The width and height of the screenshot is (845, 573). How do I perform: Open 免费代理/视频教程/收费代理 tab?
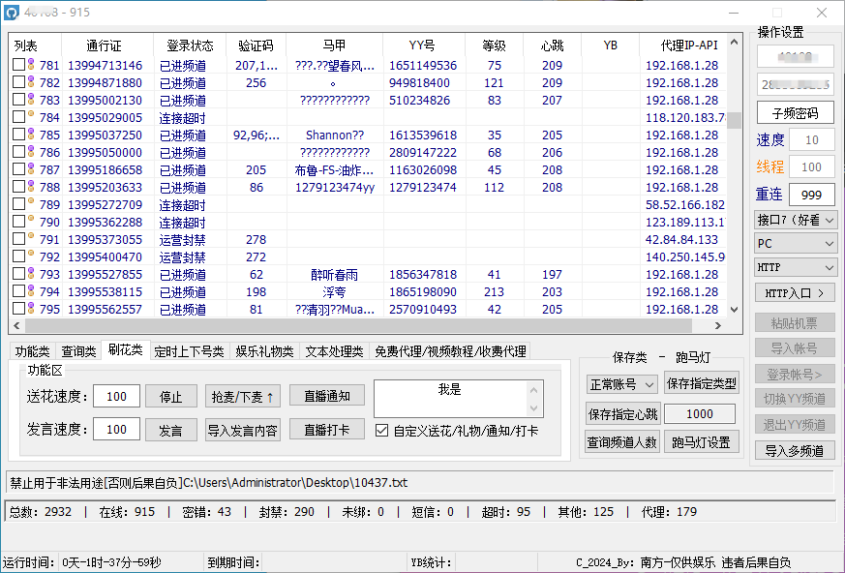450,351
